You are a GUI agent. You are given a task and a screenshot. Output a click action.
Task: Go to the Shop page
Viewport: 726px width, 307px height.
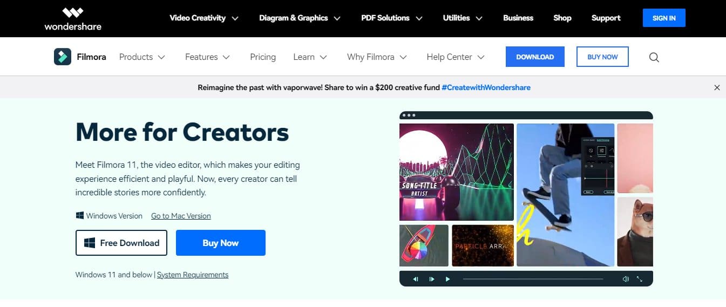[562, 18]
